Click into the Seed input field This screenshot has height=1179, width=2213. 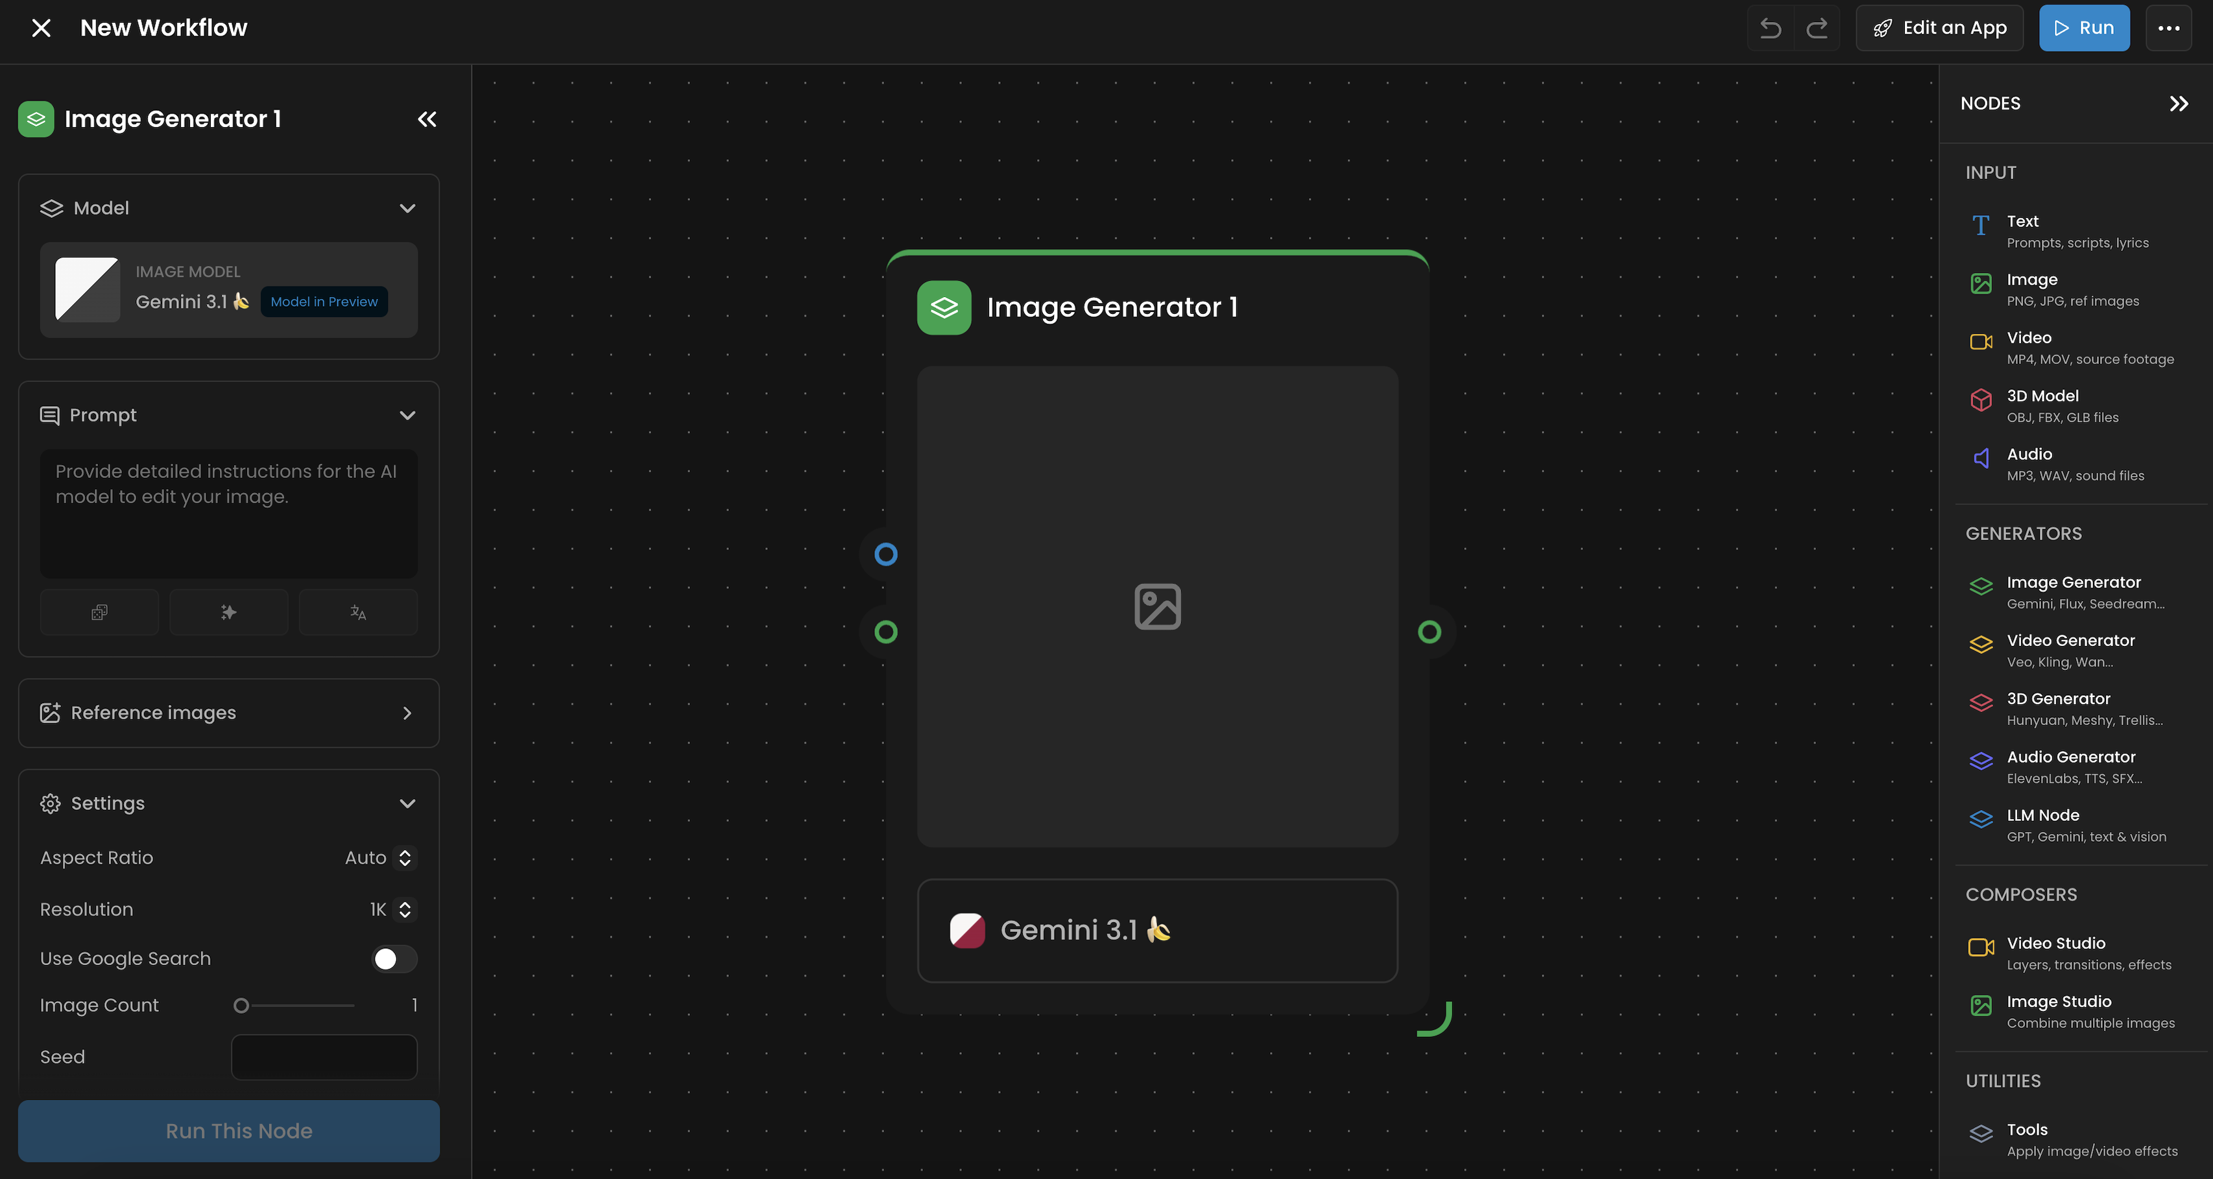(324, 1057)
